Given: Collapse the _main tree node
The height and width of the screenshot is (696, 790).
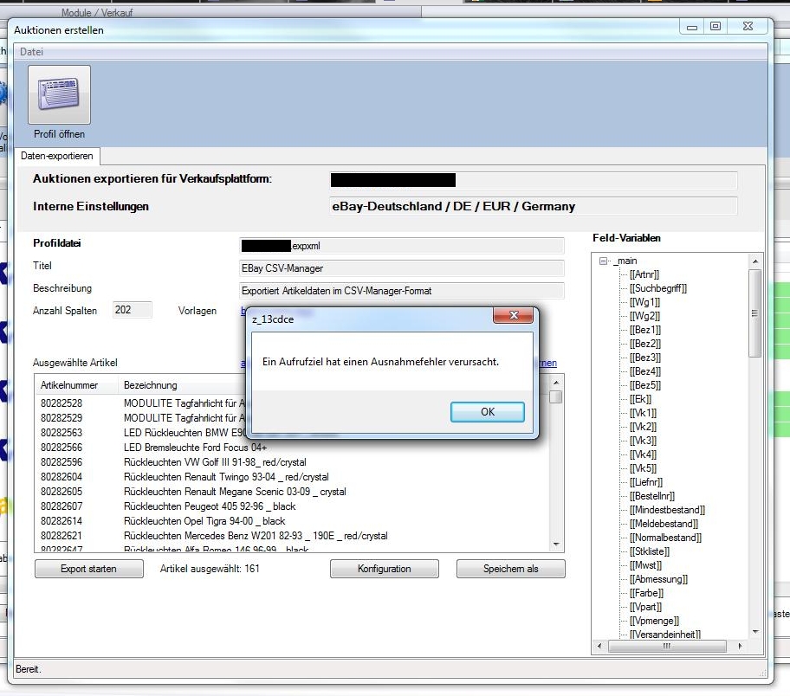Looking at the screenshot, I should point(604,261).
